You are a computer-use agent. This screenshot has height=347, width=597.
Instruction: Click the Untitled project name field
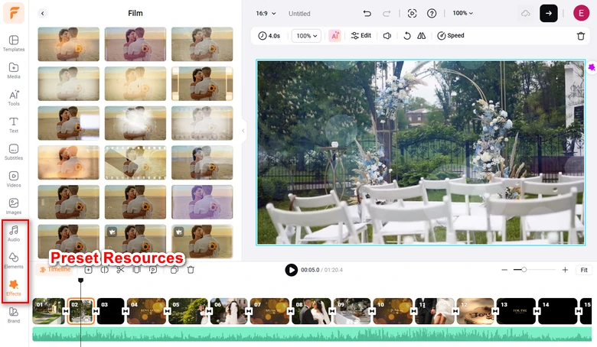point(299,14)
